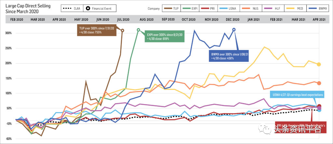
Task: Select APR 2020 on the timeline
Action: tap(59, 19)
